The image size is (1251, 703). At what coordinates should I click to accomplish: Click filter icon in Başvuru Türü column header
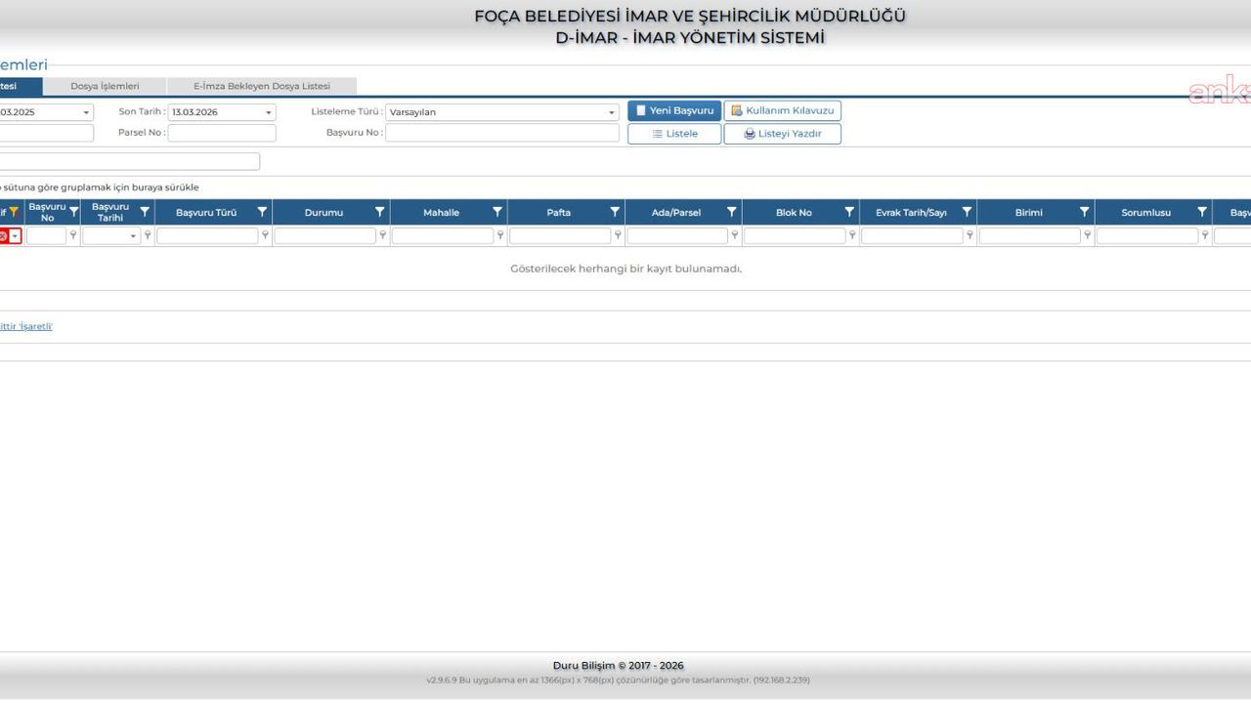pos(262,212)
